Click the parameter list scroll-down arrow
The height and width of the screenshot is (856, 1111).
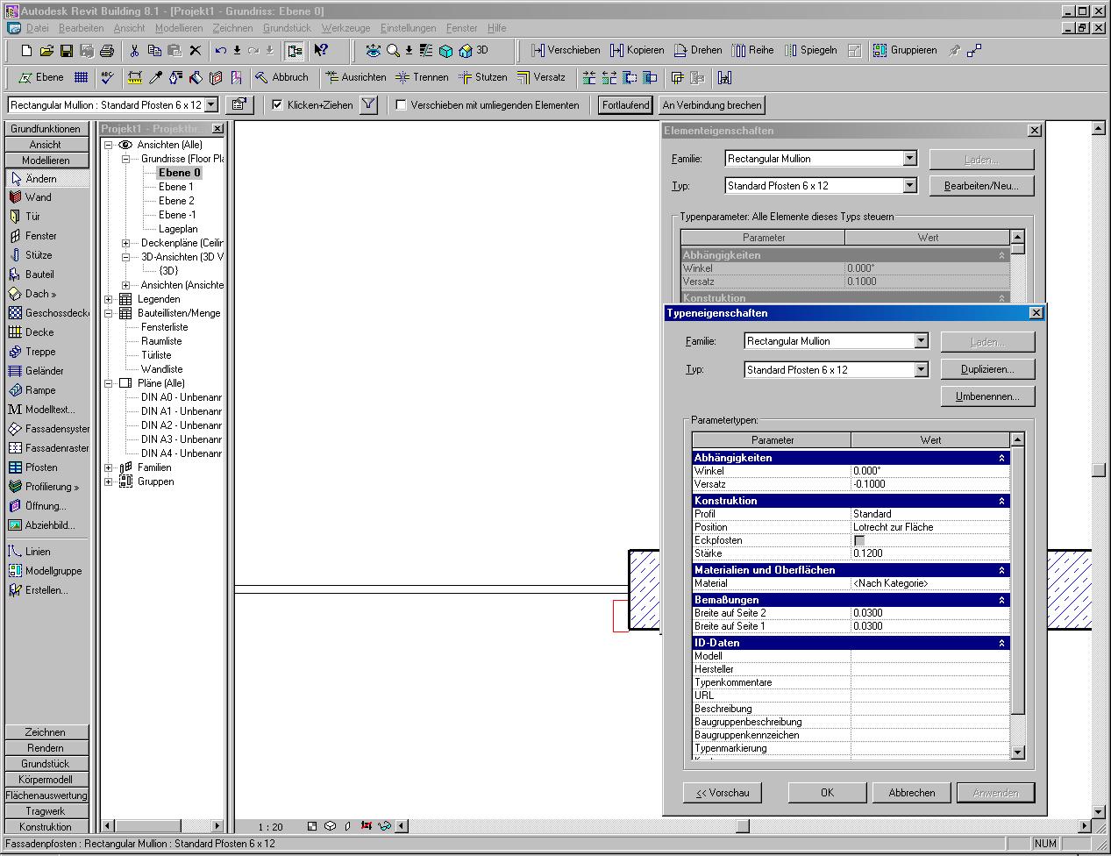[x=1017, y=752]
